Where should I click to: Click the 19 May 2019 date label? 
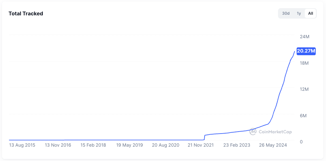tap(130, 145)
